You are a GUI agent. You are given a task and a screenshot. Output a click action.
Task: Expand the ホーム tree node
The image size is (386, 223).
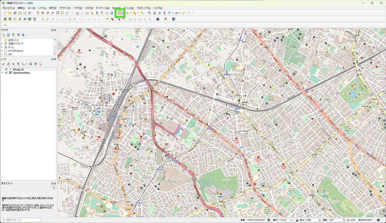(2, 47)
